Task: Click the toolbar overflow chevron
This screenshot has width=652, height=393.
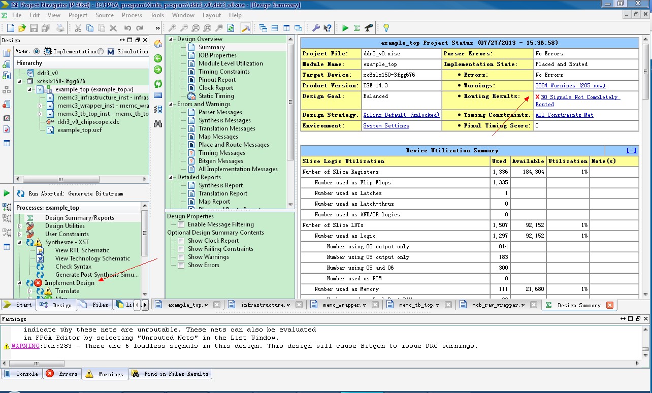Action: (157, 28)
